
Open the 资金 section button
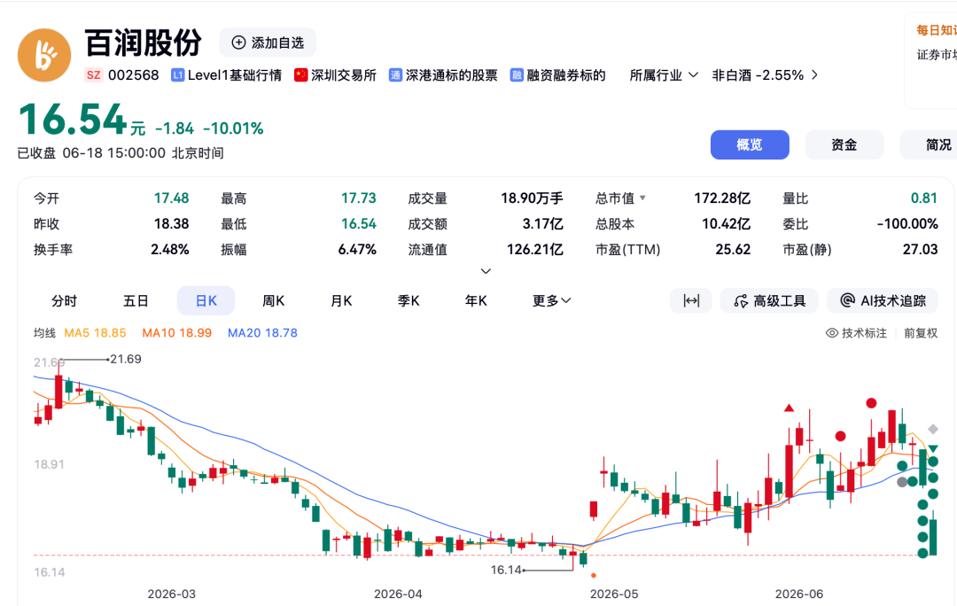[844, 144]
